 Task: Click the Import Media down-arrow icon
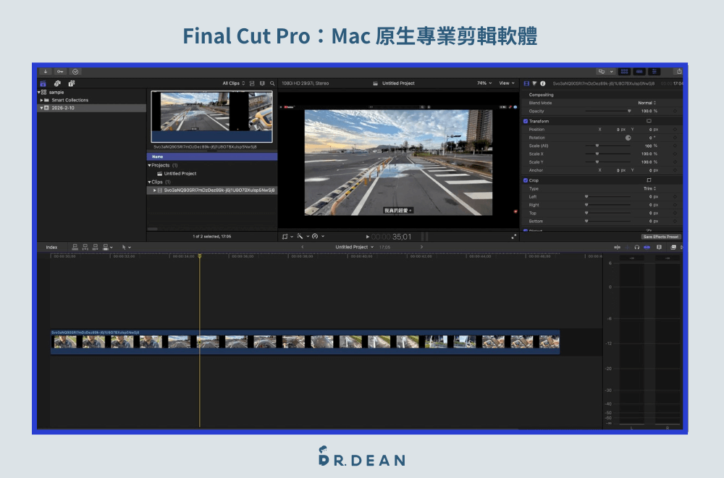point(45,72)
